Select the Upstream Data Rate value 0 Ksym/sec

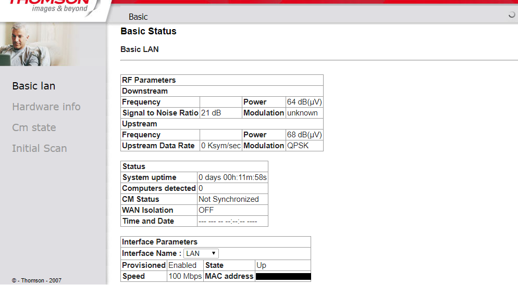[x=220, y=146]
